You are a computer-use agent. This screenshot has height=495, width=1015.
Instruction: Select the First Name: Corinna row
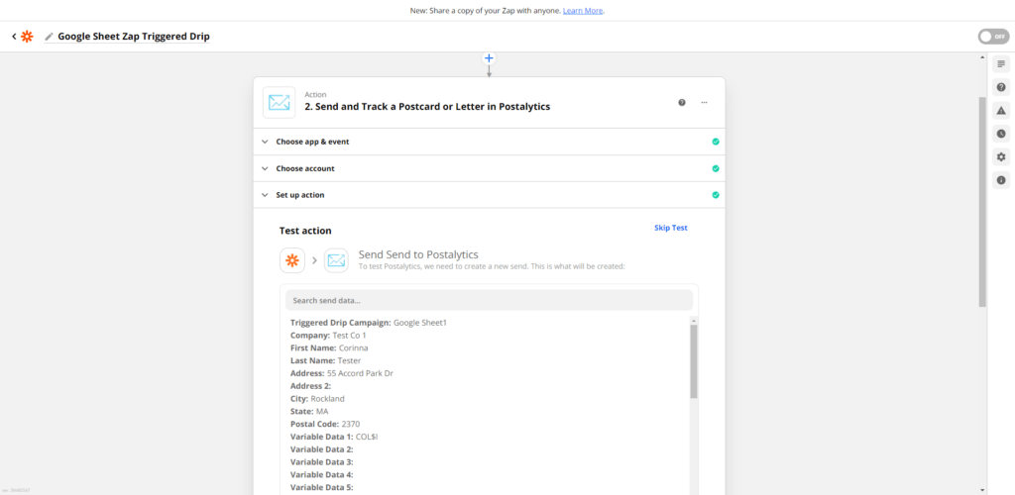click(330, 347)
